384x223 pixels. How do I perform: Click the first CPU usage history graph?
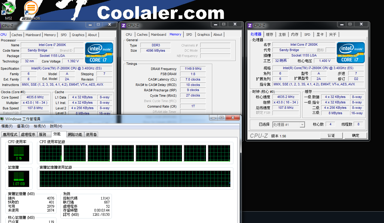coord(51,153)
